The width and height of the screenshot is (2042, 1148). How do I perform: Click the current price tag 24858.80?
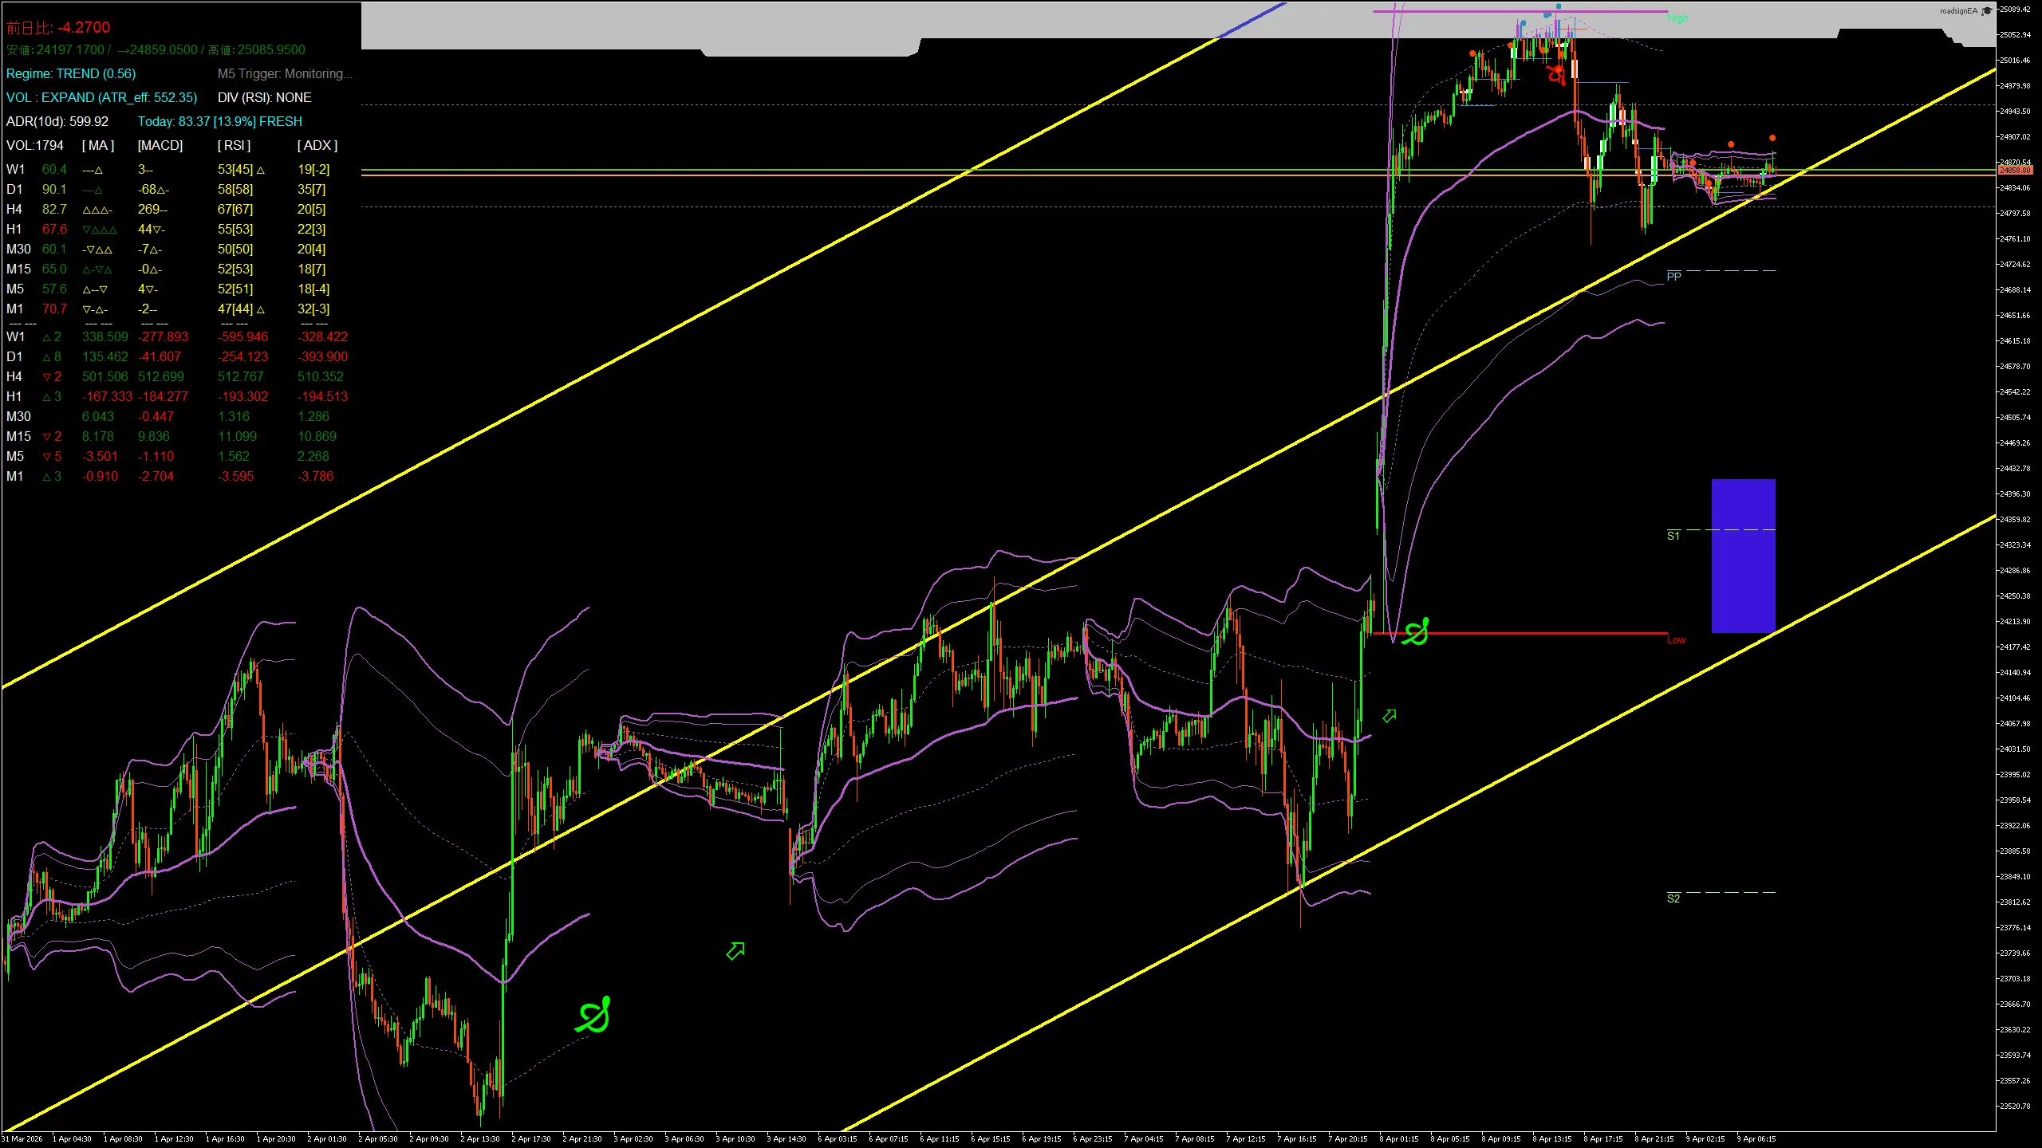coord(2015,171)
